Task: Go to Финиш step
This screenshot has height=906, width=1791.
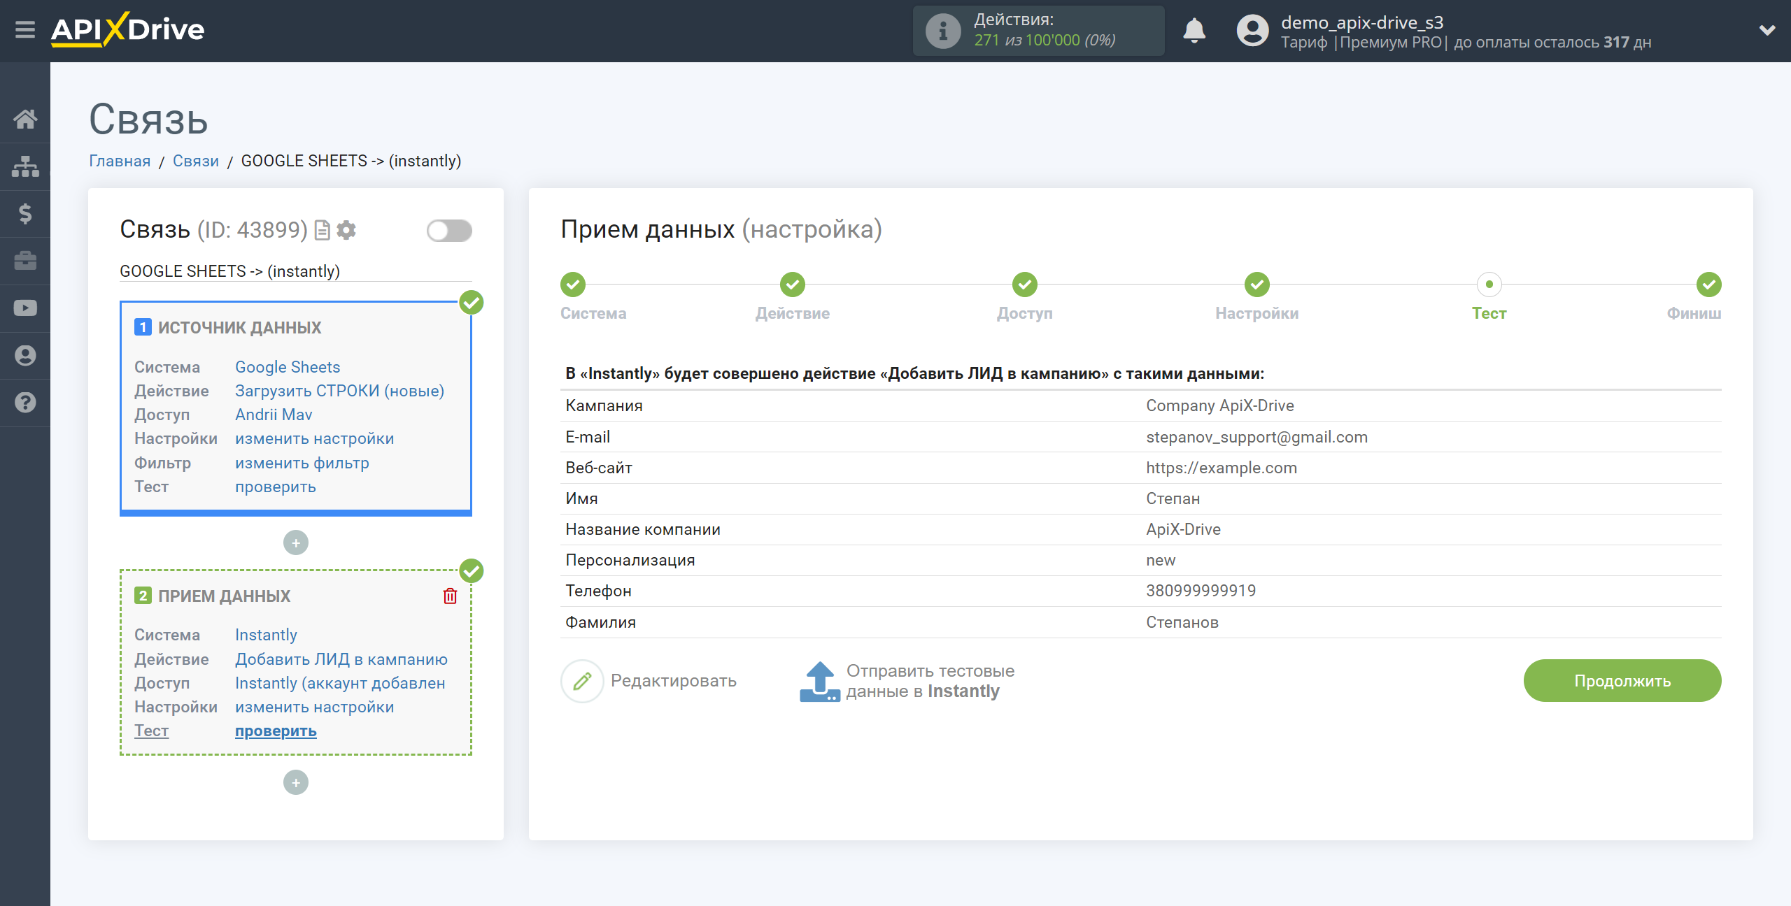Action: tap(1708, 285)
